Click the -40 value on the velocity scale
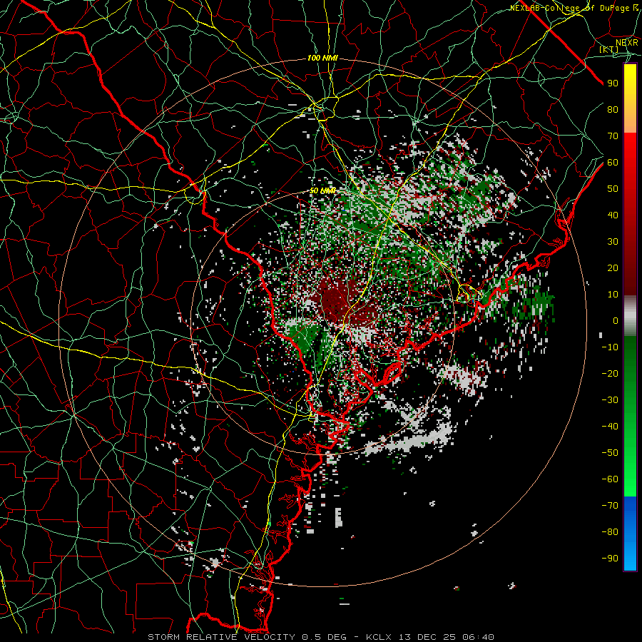642x642 pixels. [610, 427]
